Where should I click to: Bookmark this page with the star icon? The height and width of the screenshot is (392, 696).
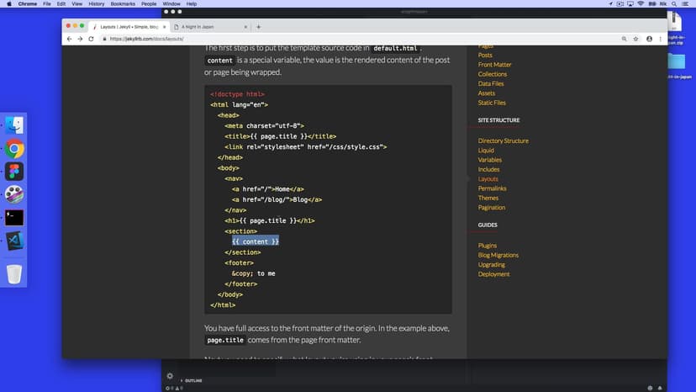click(636, 39)
